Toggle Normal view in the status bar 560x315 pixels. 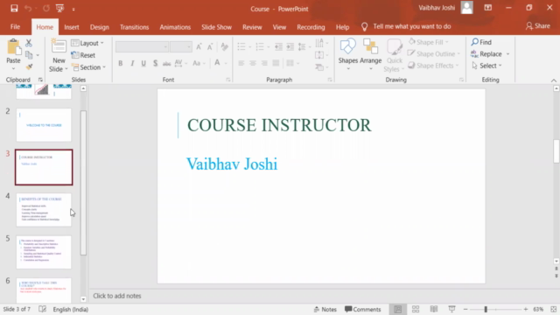(x=397, y=309)
